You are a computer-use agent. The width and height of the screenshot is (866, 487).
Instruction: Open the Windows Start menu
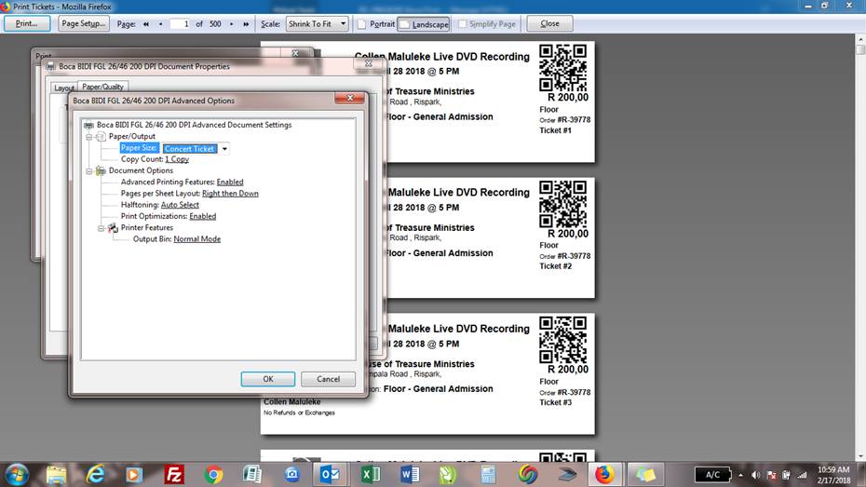pos(17,474)
